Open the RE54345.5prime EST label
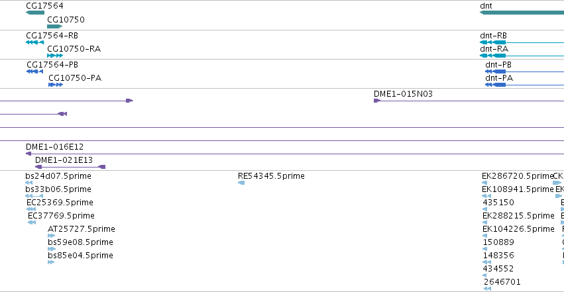 271,176
